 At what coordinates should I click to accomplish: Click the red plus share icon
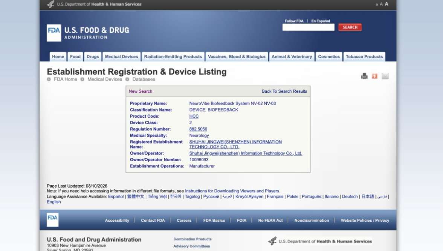[x=374, y=76]
